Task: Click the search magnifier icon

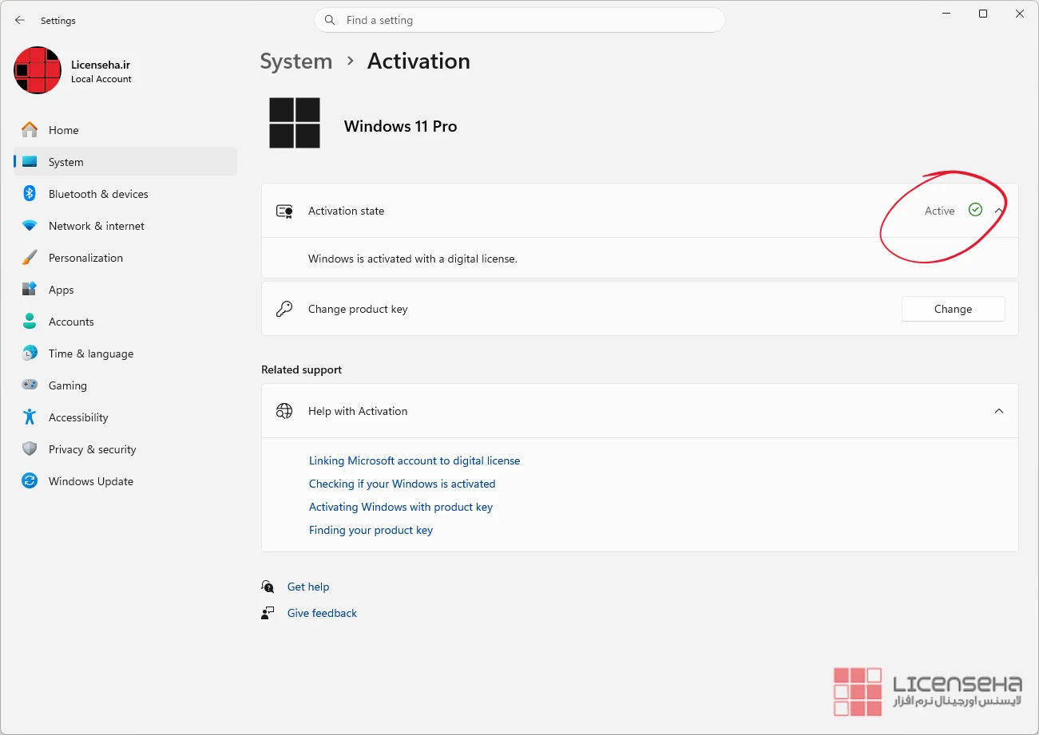Action: (331, 21)
